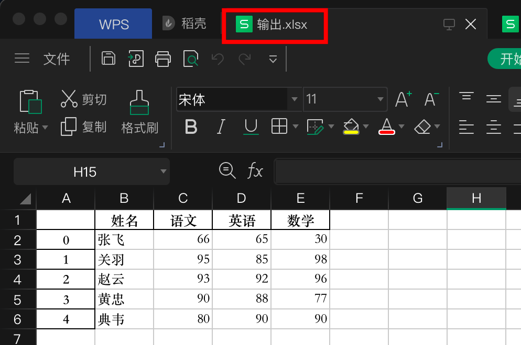
Task: Open the 文件 menu
Action: point(57,59)
